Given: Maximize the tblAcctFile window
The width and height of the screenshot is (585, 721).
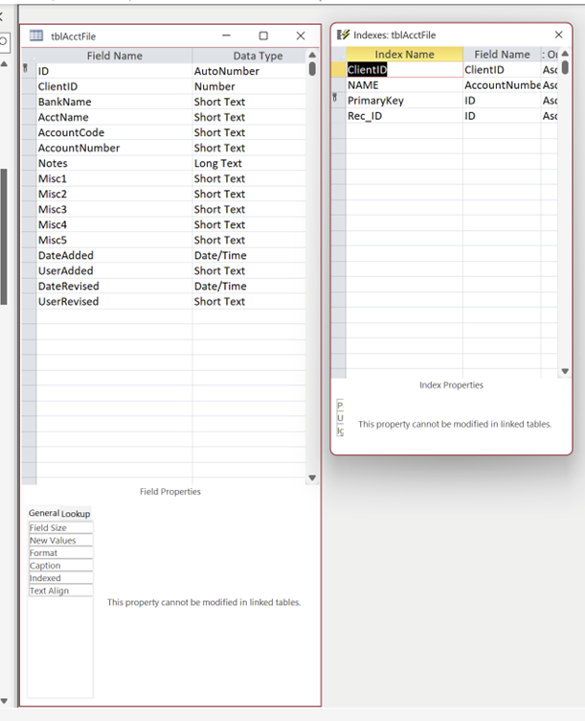Looking at the screenshot, I should pyautogui.click(x=263, y=35).
